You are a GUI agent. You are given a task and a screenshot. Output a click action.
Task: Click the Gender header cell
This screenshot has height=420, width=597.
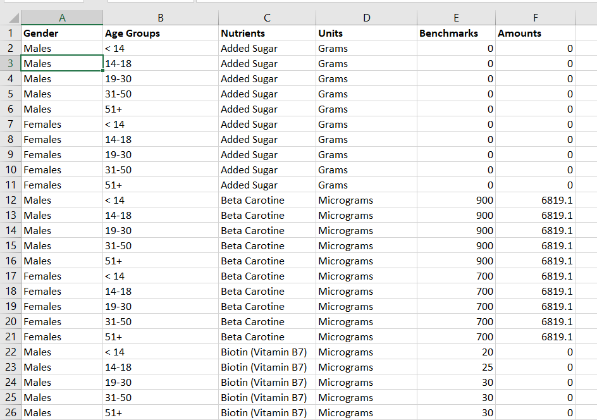[x=62, y=33]
